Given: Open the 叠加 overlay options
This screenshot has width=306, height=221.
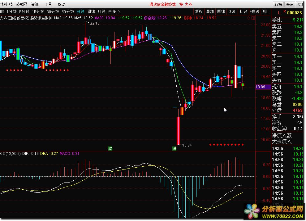Looking at the screenshot, I should click(210, 12).
